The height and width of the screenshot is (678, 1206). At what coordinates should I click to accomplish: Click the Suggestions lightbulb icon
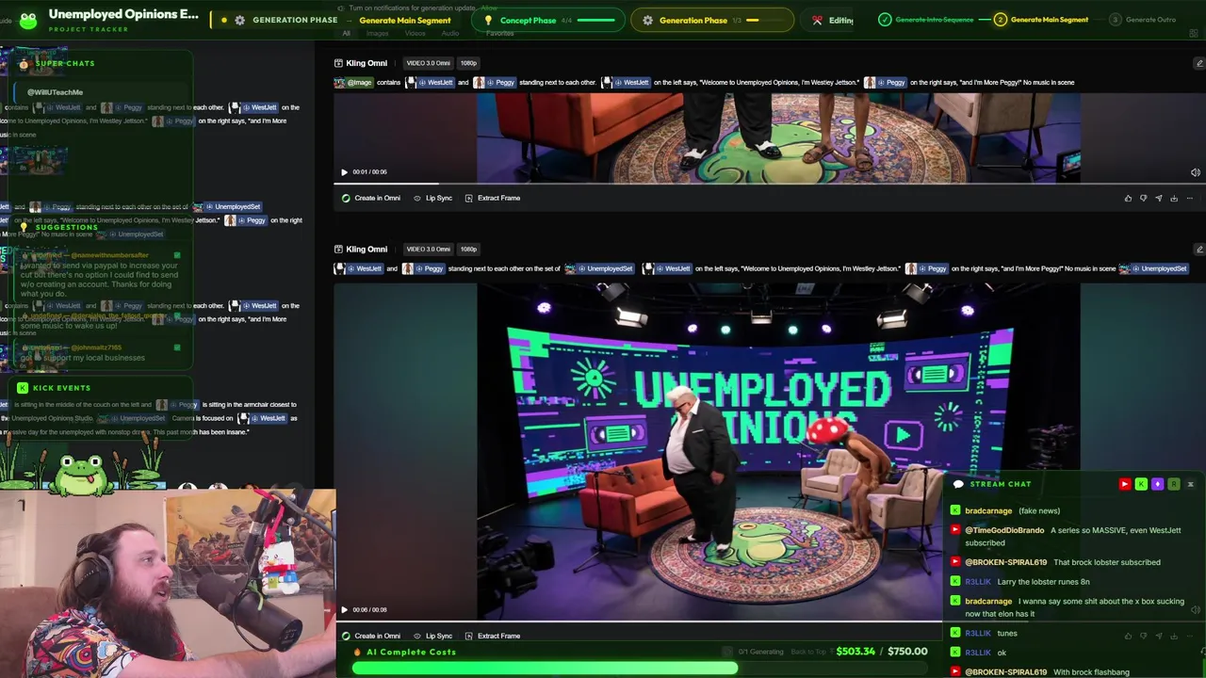click(24, 227)
